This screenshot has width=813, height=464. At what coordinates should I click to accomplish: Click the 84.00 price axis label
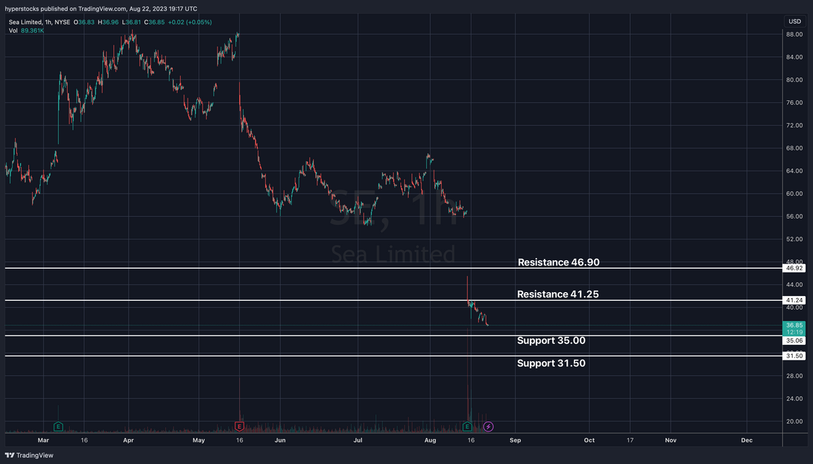794,57
